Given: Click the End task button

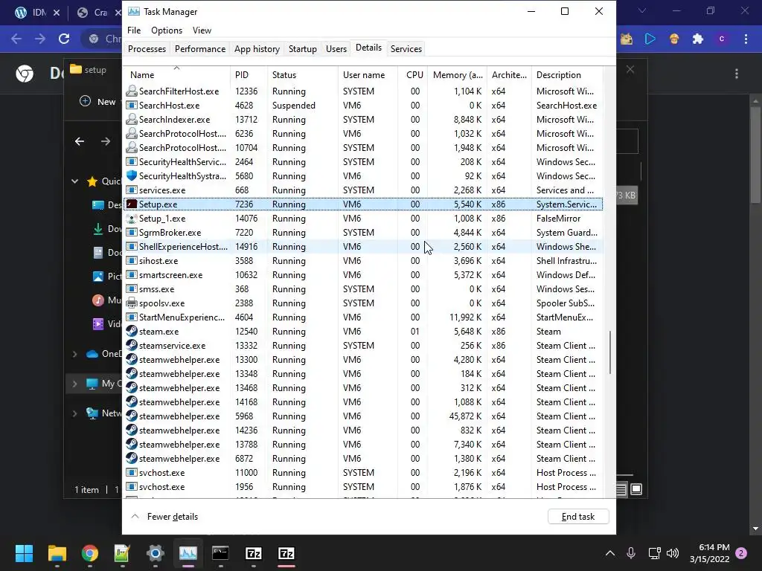Looking at the screenshot, I should 577,516.
